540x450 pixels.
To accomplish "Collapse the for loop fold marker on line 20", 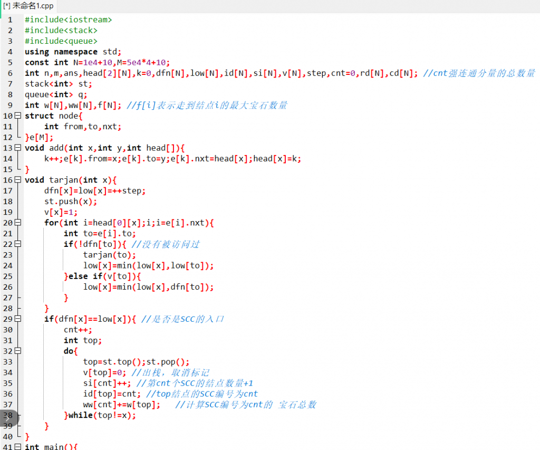I will click(18, 223).
